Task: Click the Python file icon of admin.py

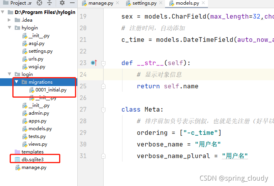Action: click(25, 113)
